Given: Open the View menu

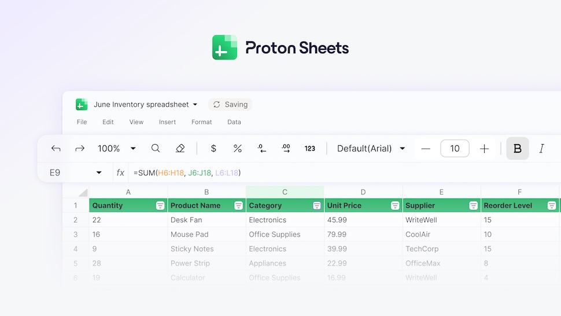Looking at the screenshot, I should click(136, 122).
